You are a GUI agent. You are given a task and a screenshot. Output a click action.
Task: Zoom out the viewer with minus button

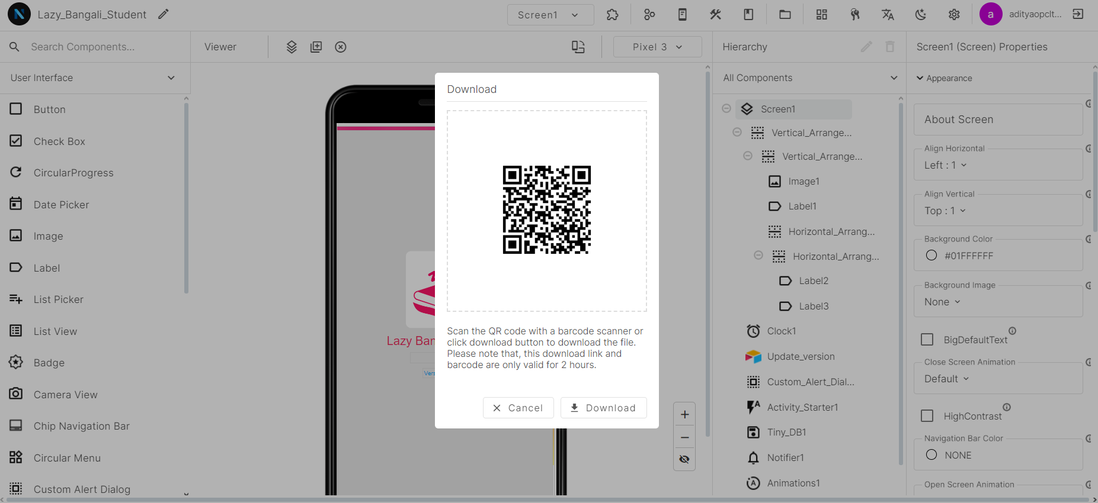click(684, 437)
